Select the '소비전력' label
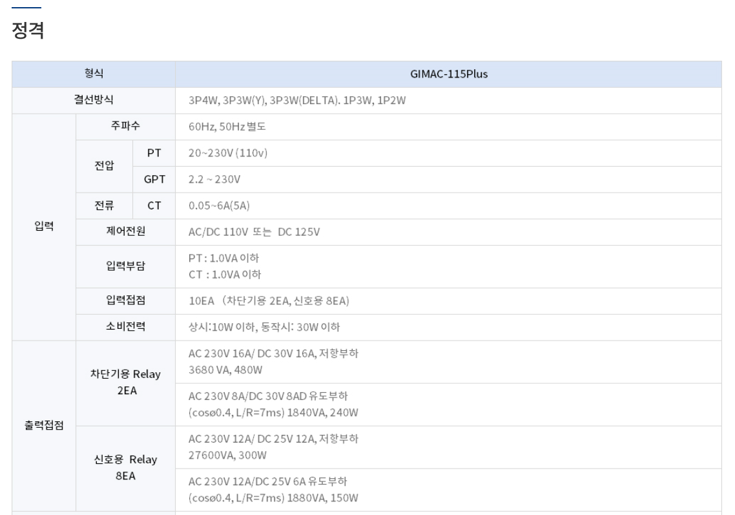The width and height of the screenshot is (735, 515). click(x=125, y=326)
